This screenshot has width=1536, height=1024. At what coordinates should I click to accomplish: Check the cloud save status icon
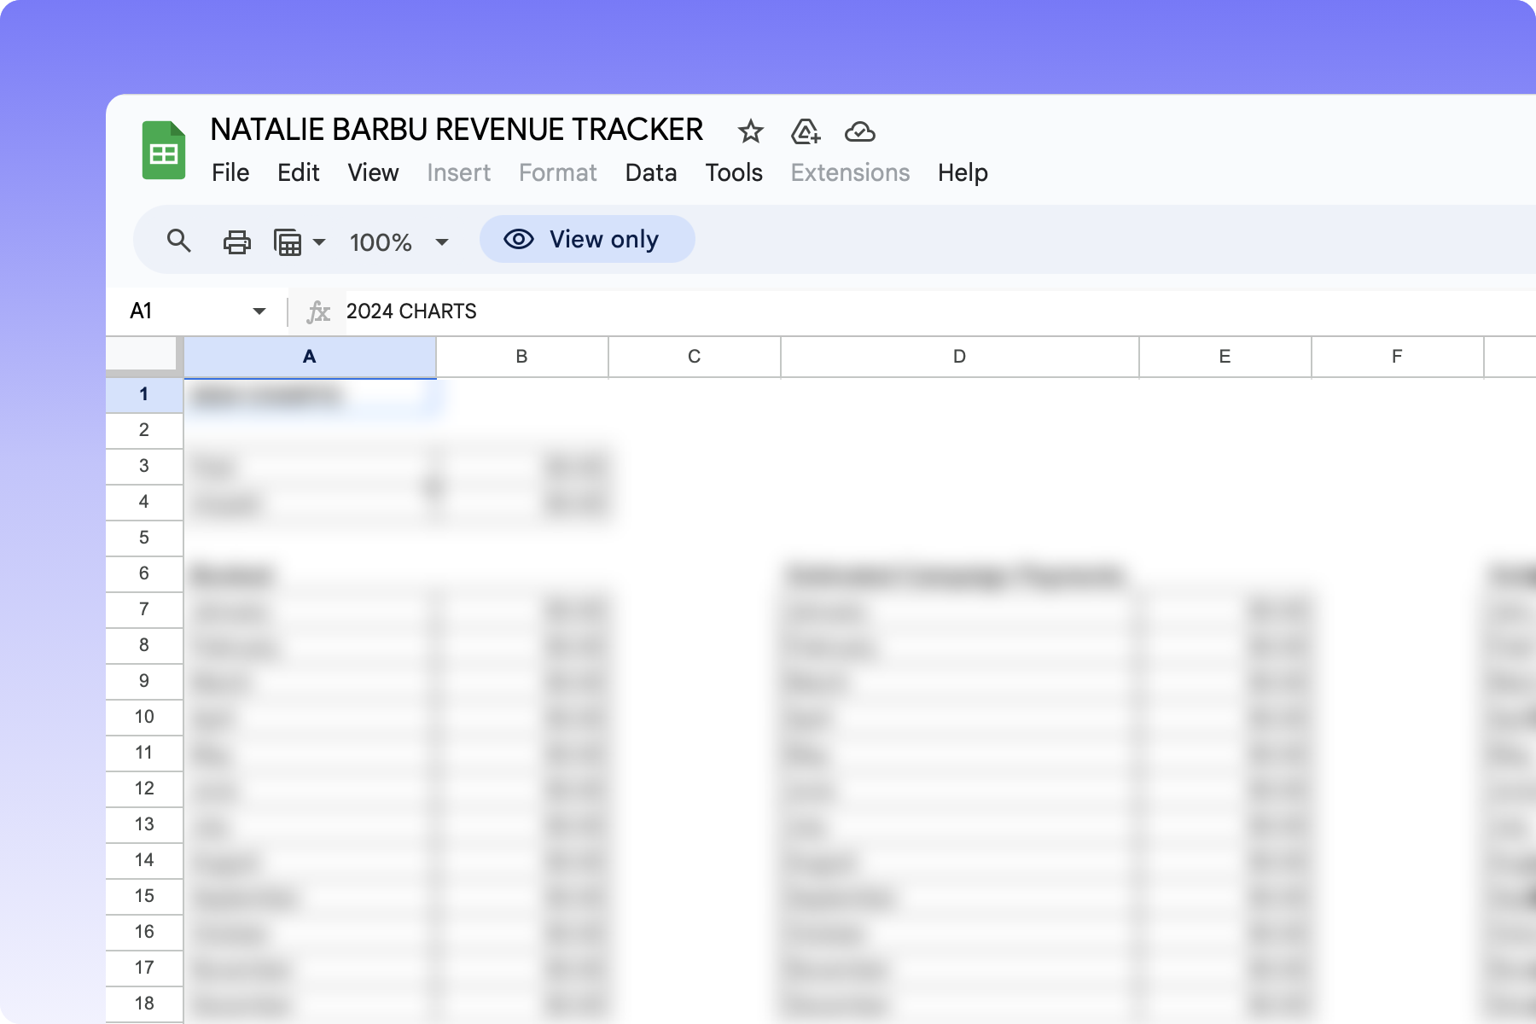pyautogui.click(x=860, y=131)
